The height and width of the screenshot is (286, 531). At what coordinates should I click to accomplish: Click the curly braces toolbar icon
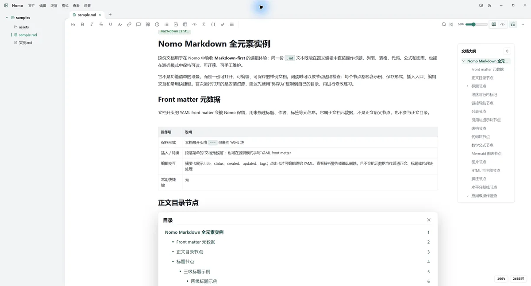213,24
